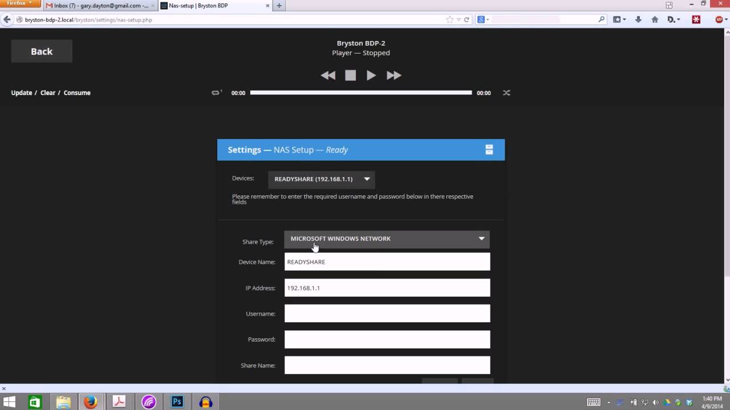Go to home page icon
730x410 pixels.
tap(655, 19)
